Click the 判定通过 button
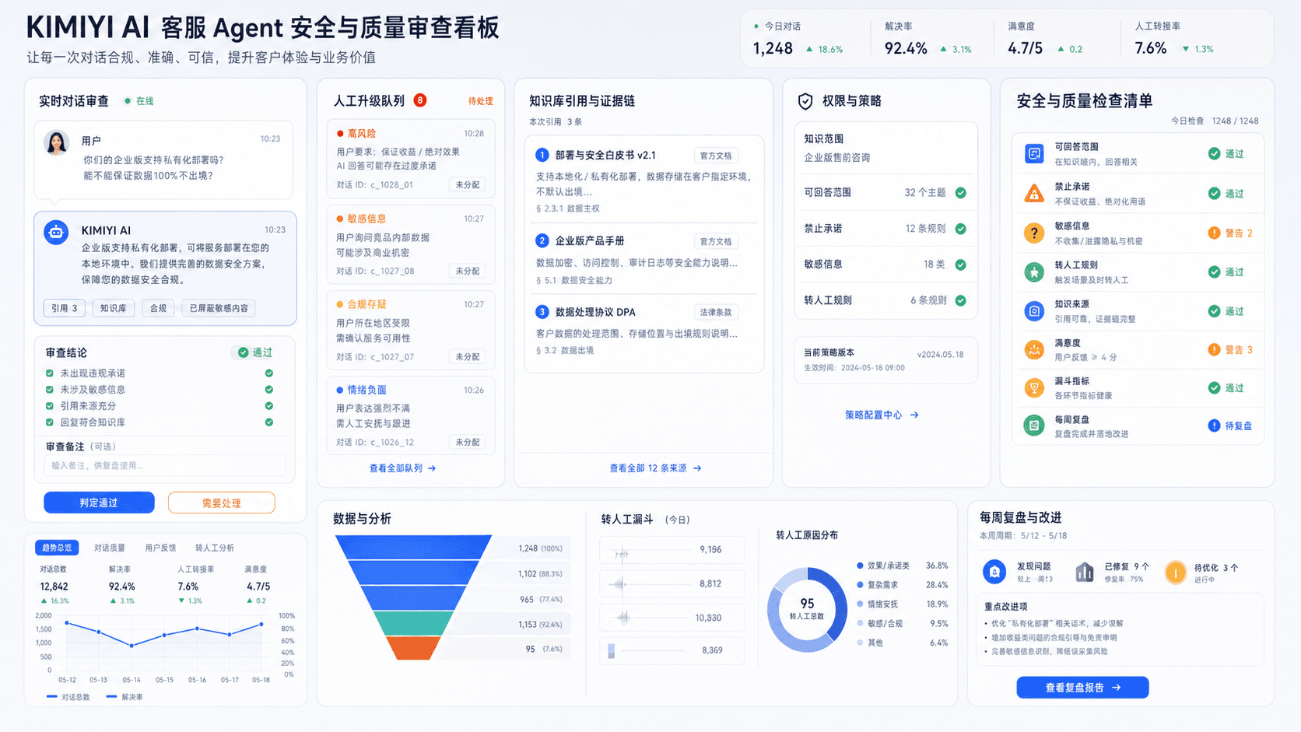Image resolution: width=1301 pixels, height=732 pixels. [99, 503]
